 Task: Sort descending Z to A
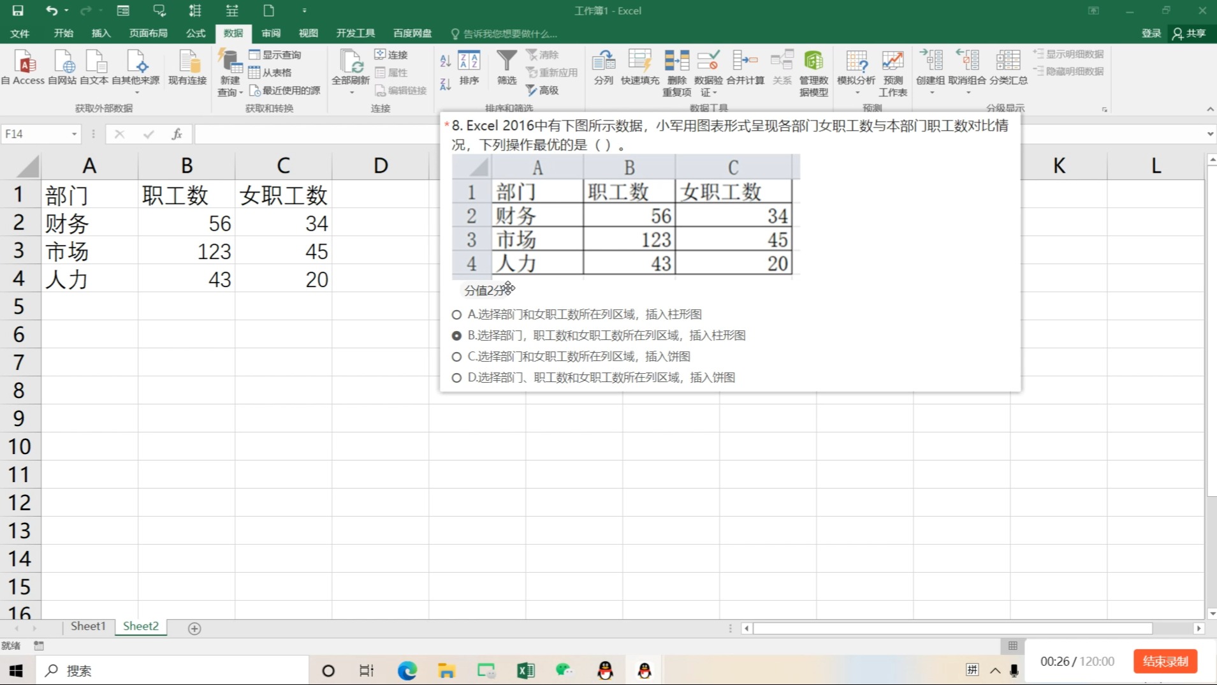pos(445,84)
